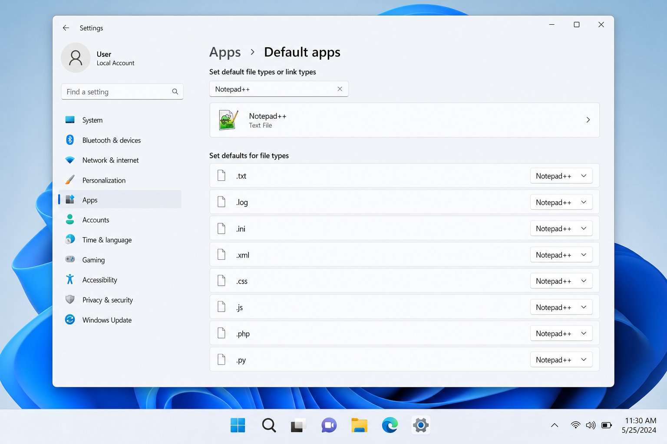667x444 pixels.
Task: Open taskbar Search magnifier
Action: coord(269,425)
